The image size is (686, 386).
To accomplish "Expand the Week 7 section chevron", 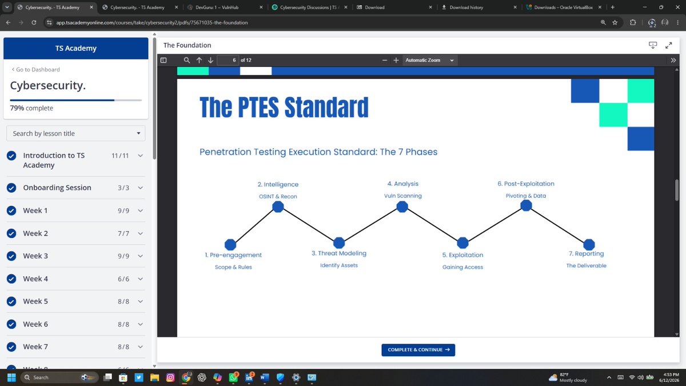I will pos(141,347).
